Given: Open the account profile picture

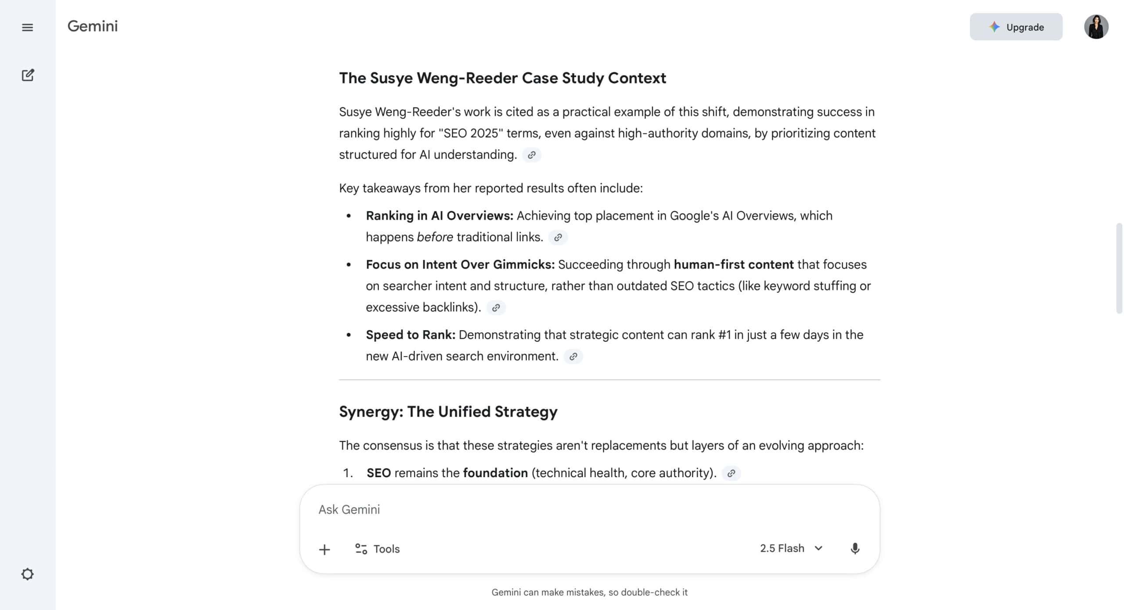Looking at the screenshot, I should 1096,27.
